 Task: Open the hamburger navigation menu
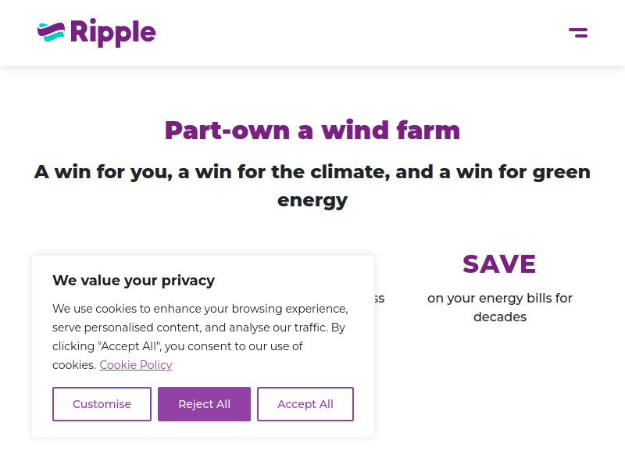(578, 33)
